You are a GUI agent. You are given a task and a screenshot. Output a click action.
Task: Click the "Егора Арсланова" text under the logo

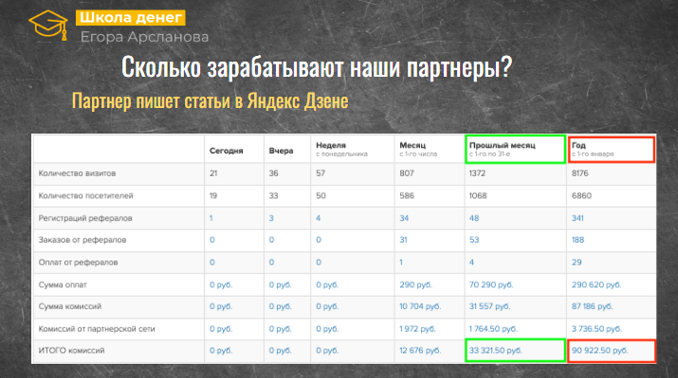tap(144, 37)
